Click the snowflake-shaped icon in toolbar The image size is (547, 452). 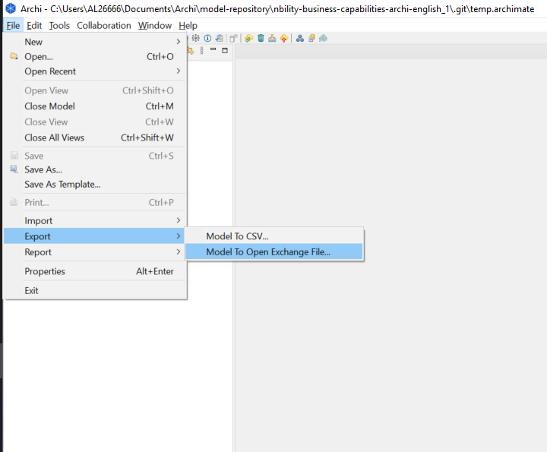196,38
